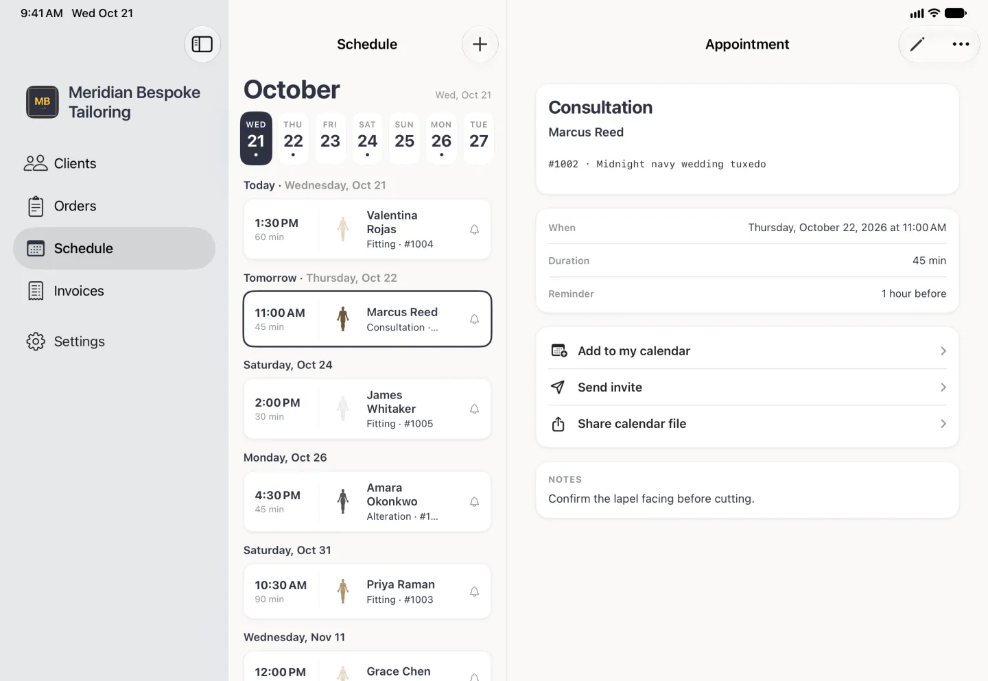Edit the appointment with the pencil icon
This screenshot has width=988, height=681.
tap(917, 45)
